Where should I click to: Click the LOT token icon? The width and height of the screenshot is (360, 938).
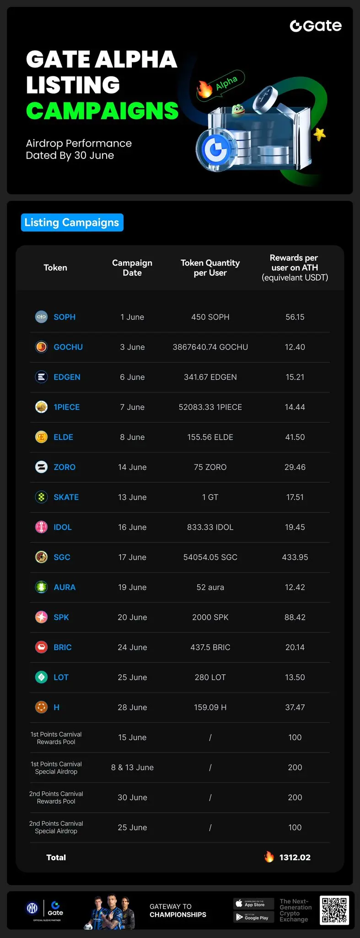click(x=42, y=677)
